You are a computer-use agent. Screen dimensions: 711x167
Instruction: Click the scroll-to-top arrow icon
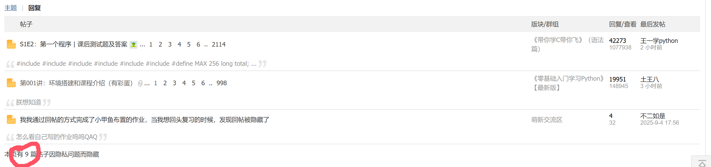pos(702,163)
